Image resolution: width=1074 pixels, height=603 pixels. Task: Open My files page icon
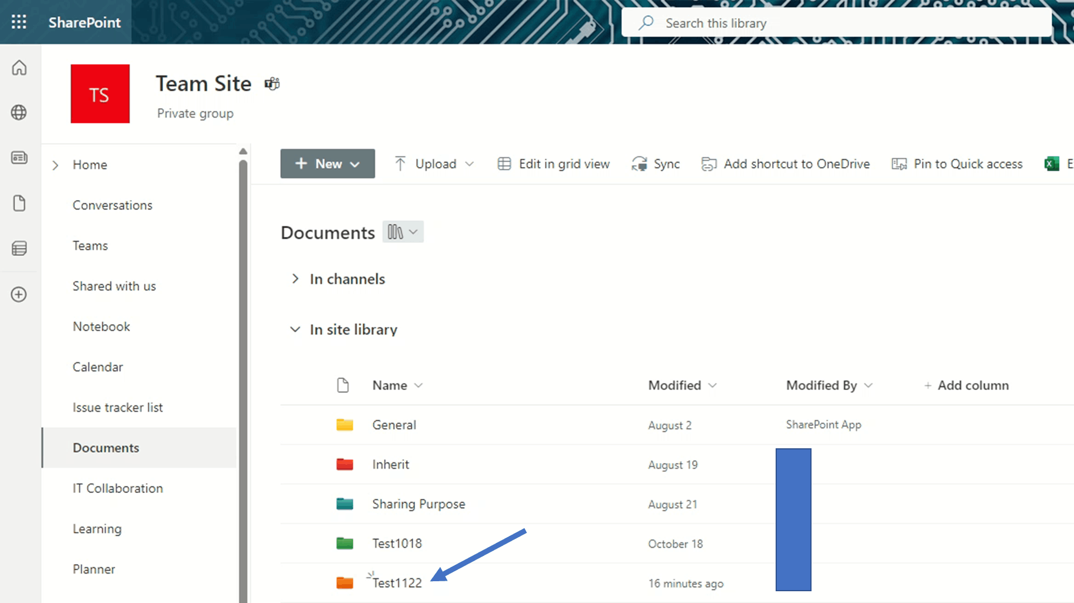(x=19, y=203)
